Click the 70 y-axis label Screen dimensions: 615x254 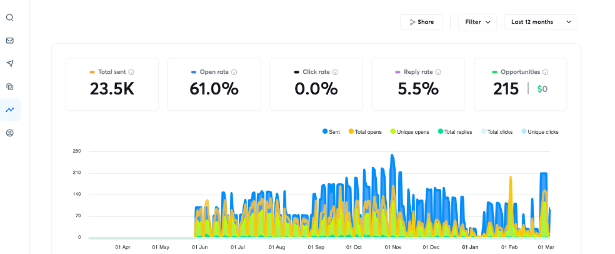tap(77, 216)
